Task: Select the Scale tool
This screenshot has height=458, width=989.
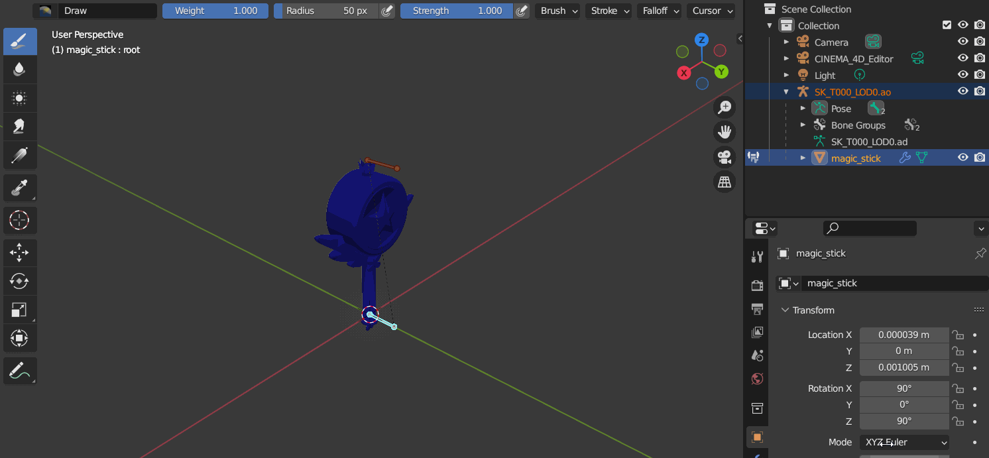Action: 20,310
